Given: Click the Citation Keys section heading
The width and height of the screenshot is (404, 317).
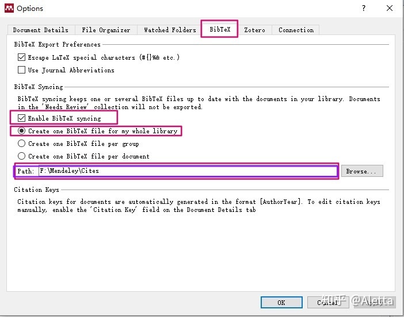Looking at the screenshot, I should coord(36,190).
